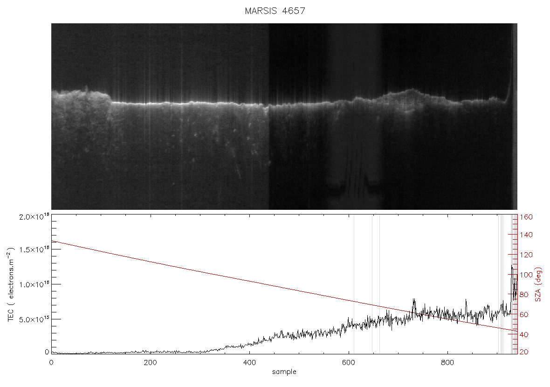Click the 'sample' x-axis label
This screenshot has height=387, width=550.
coord(284,372)
